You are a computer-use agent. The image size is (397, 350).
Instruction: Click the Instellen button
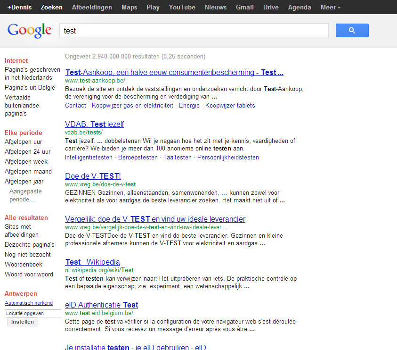tap(22, 322)
